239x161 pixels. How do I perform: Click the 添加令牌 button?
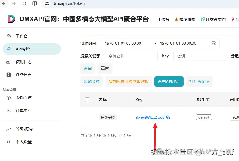[92, 81]
